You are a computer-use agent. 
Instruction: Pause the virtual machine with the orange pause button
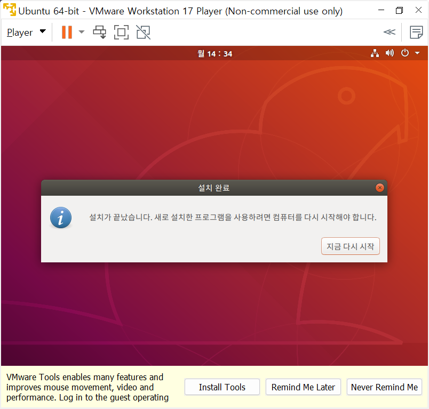point(67,32)
